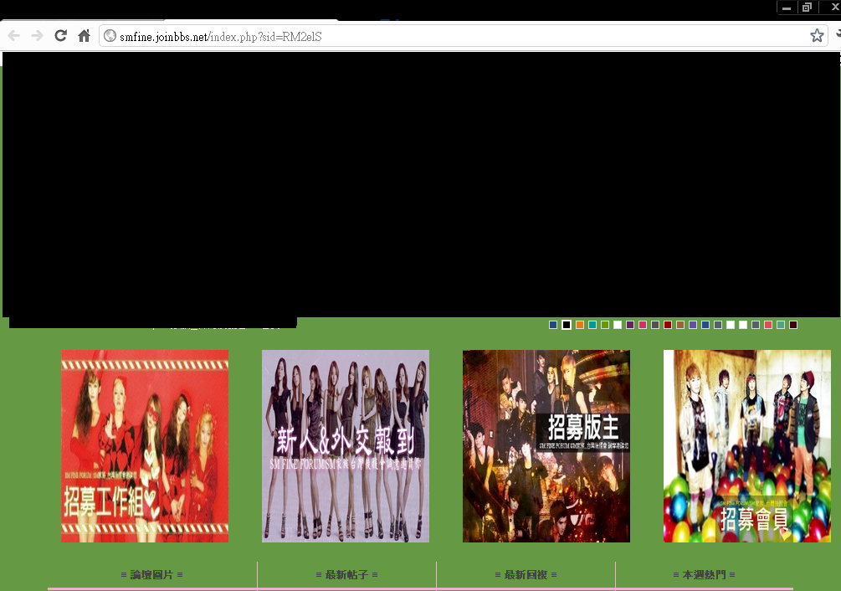Pick the dark maroon color swatch

coord(793,325)
